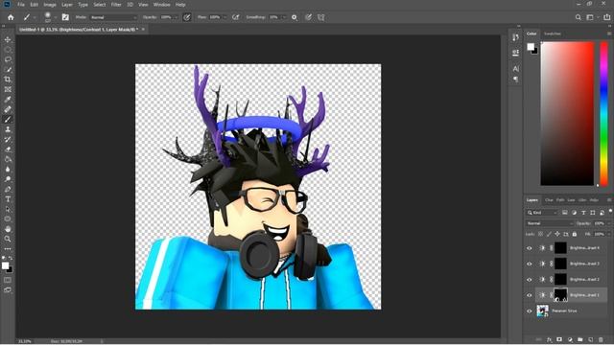Create a new group folder icon

click(x=579, y=339)
